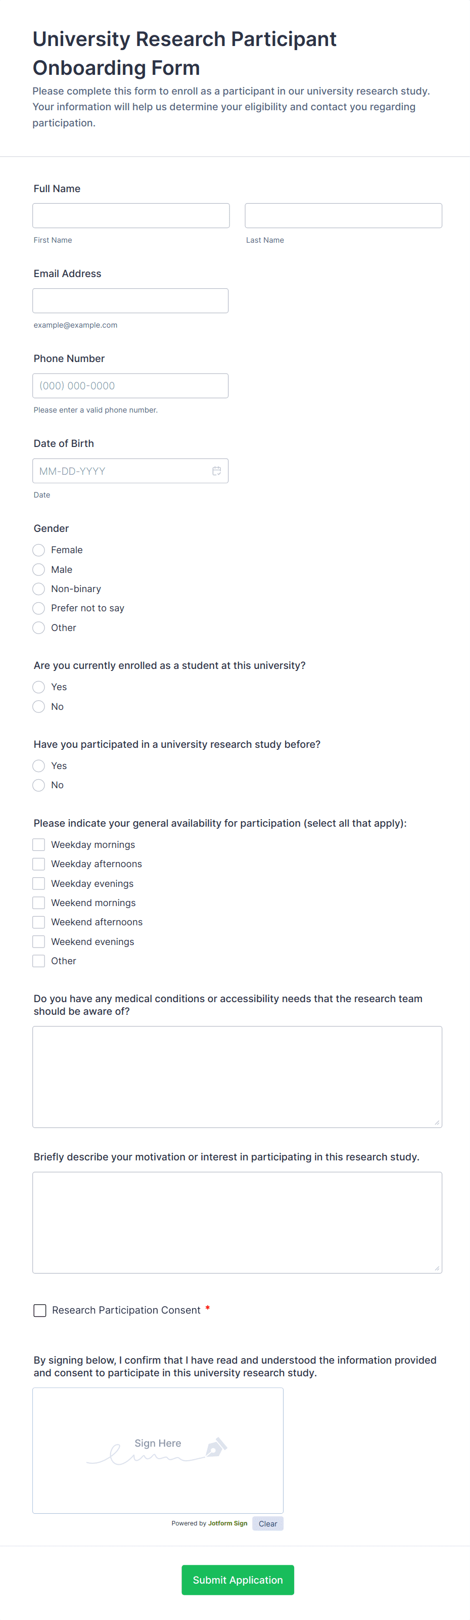Tick the Weekend afternoons checkbox

39,922
